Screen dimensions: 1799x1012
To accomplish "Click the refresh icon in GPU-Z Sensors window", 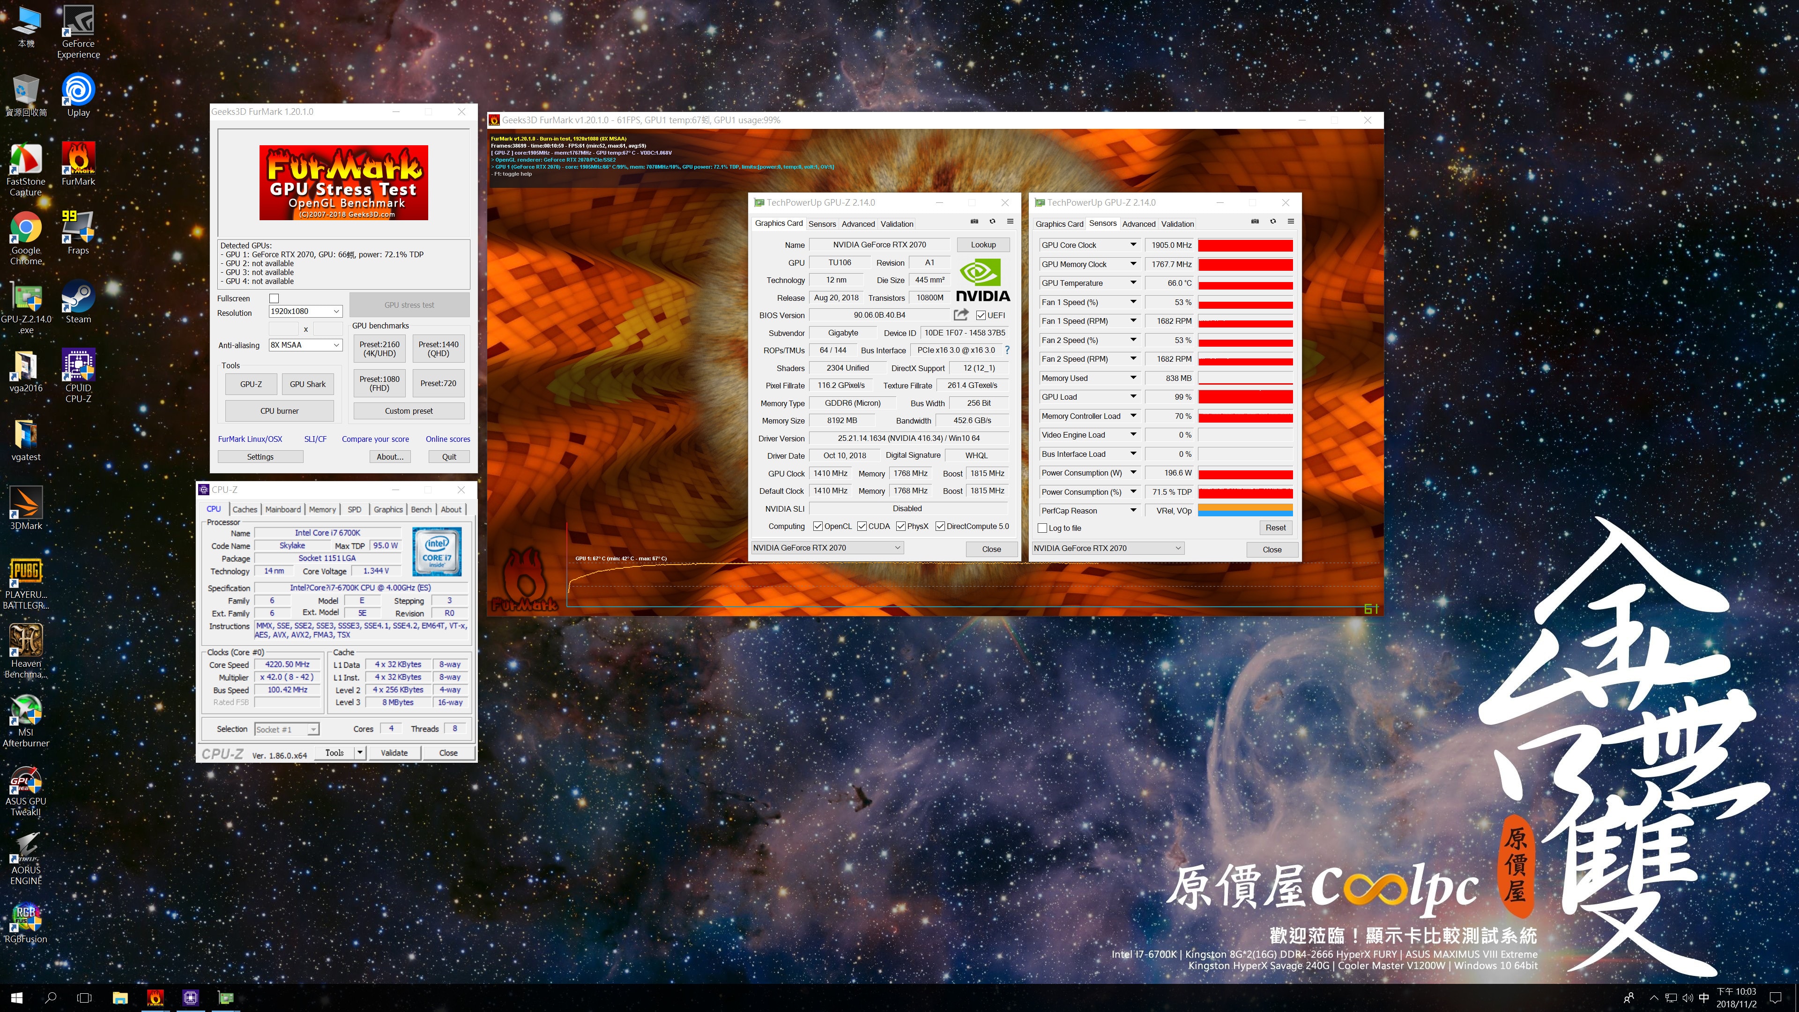I will click(x=1272, y=222).
